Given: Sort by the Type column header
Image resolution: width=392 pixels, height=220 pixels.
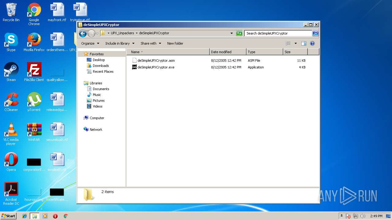Looking at the screenshot, I should point(265,52).
